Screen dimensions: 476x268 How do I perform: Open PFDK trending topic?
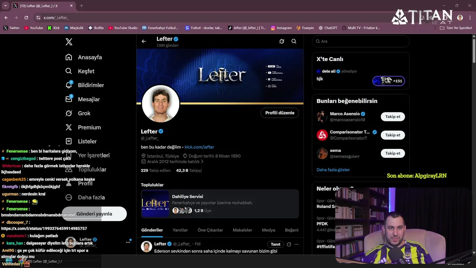coord(322,224)
